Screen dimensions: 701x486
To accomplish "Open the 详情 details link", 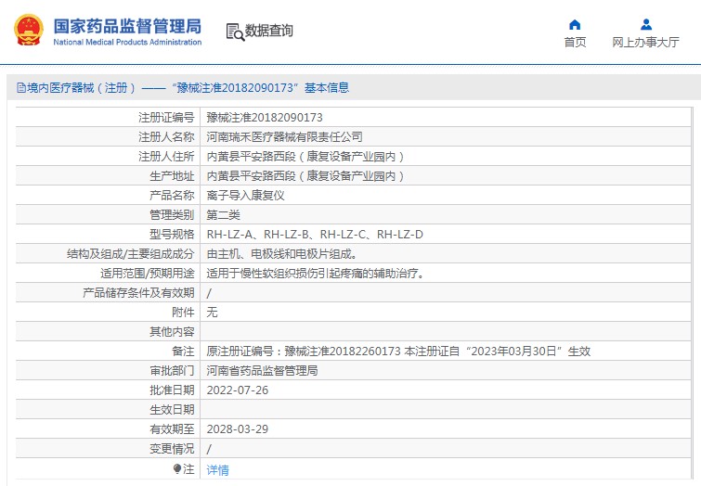I will [x=217, y=470].
